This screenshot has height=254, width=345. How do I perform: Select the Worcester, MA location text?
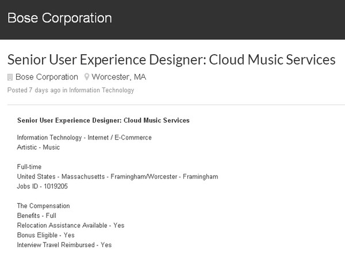tap(119, 77)
